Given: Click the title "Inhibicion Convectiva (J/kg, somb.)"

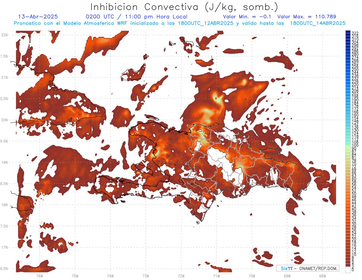Looking at the screenshot, I should pos(184,7).
